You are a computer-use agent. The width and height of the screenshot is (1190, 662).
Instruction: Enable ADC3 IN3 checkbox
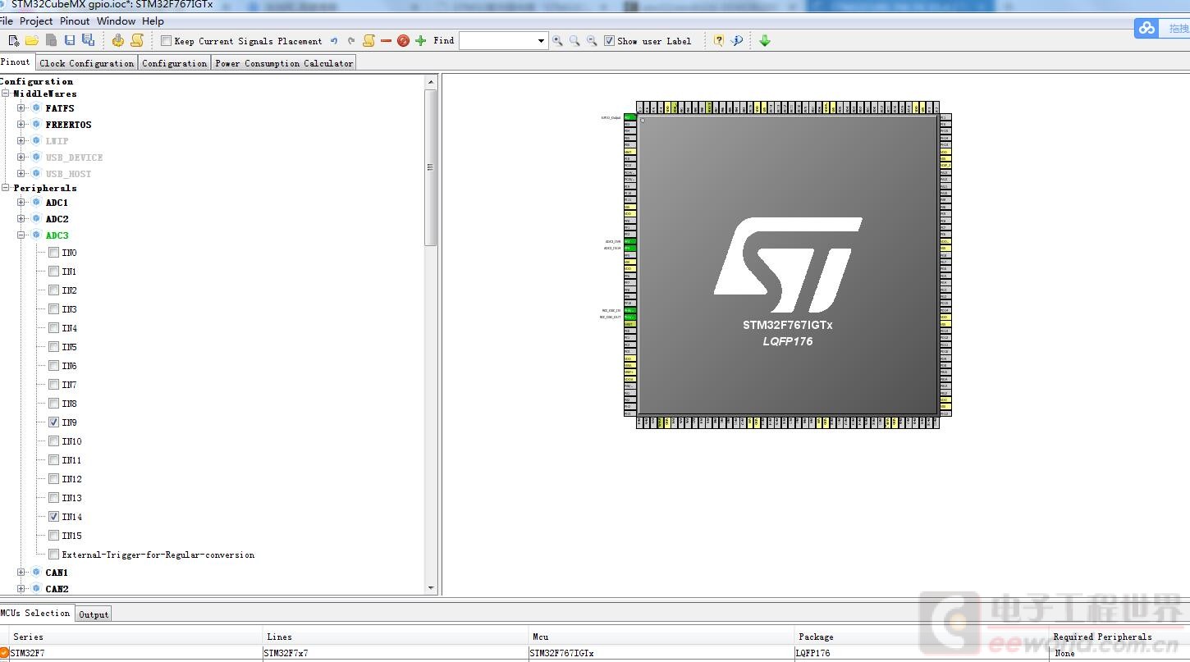click(53, 308)
